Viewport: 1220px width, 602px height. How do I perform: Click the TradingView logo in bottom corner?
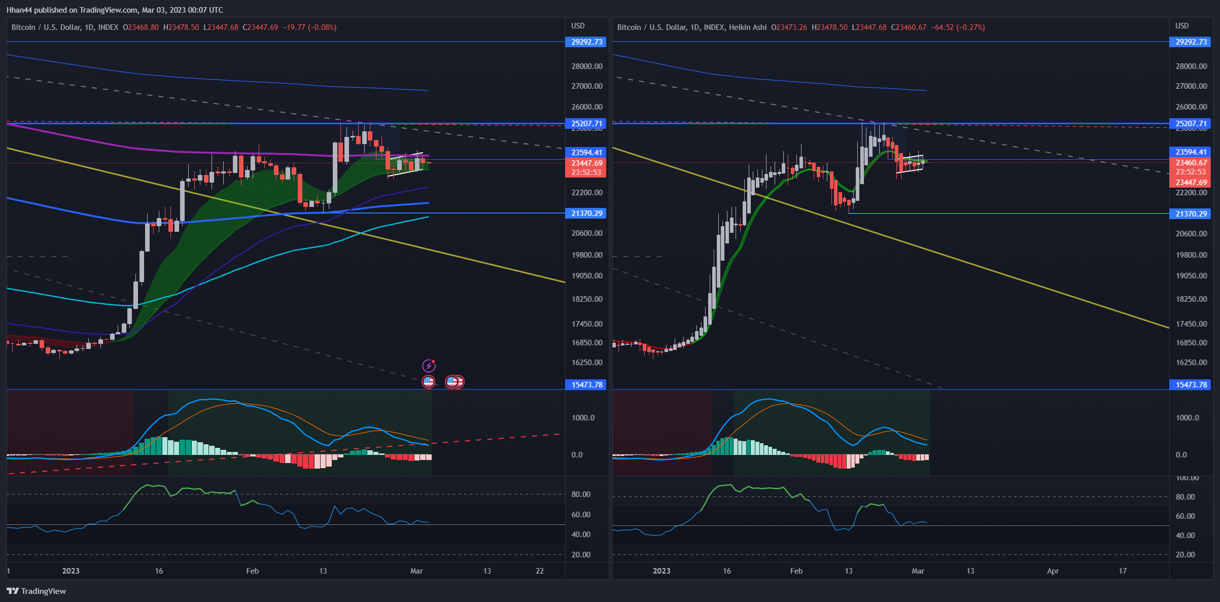(x=37, y=591)
